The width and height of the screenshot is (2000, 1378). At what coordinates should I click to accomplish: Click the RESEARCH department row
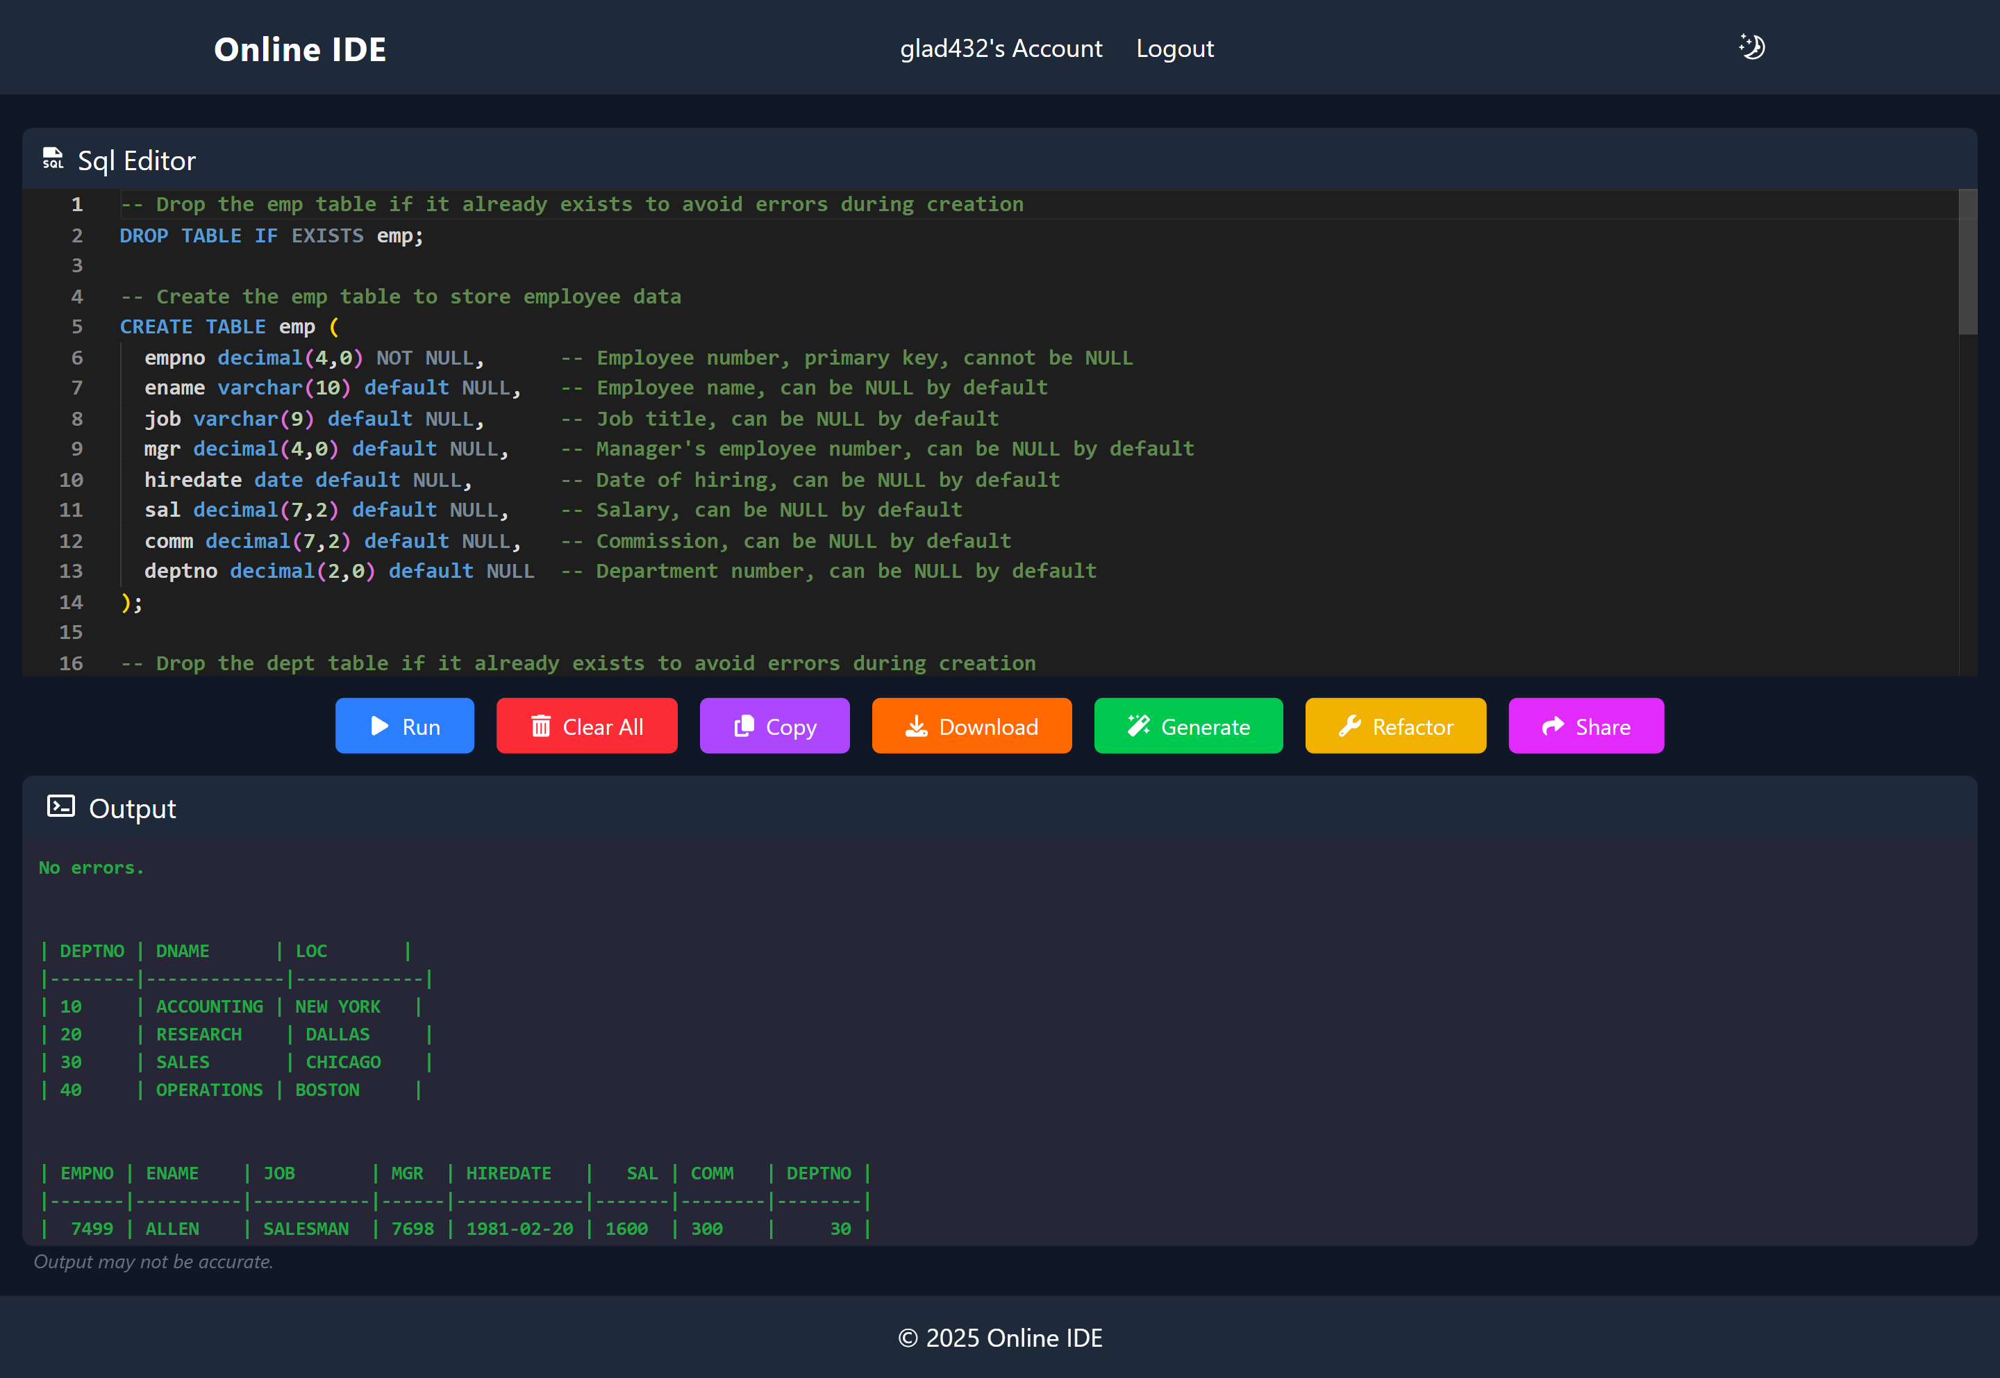tap(235, 1034)
